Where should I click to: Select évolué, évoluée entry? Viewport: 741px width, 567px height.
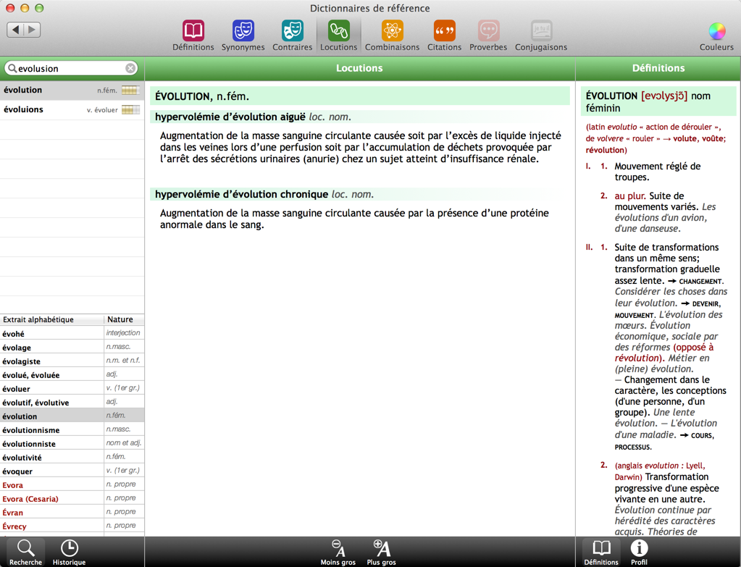coord(72,374)
